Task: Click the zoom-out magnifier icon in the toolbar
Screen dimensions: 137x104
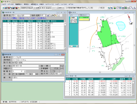Action: (x=111, y=8)
